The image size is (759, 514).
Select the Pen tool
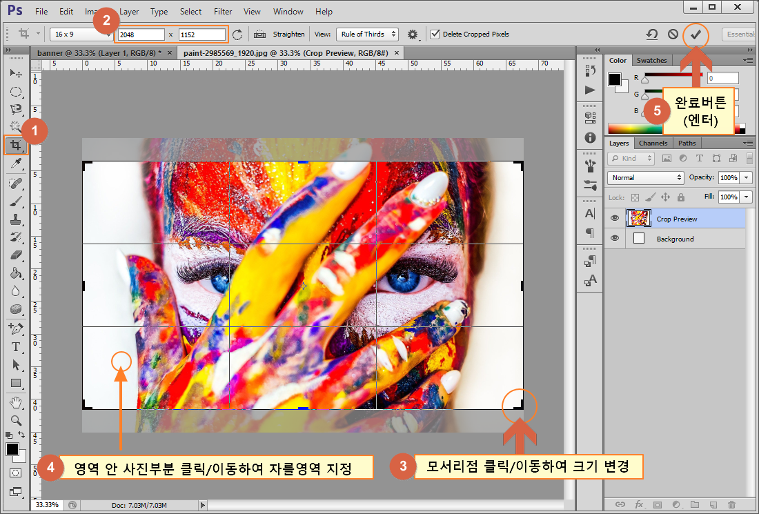[x=15, y=328]
